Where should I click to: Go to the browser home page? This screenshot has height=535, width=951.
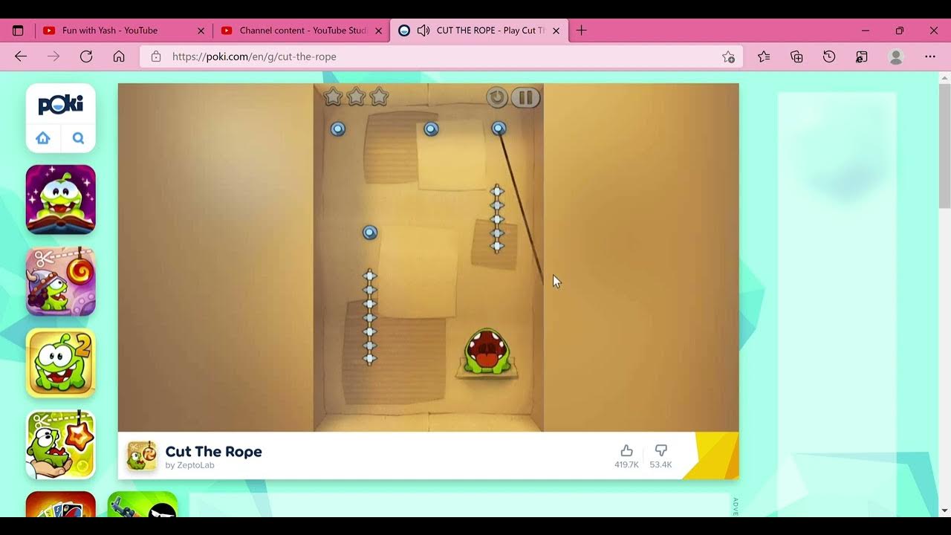119,56
